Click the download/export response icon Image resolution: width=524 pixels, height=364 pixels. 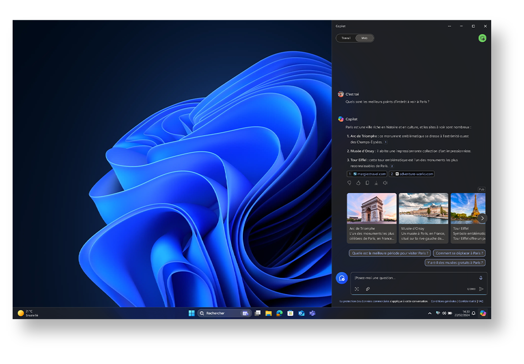tap(376, 183)
